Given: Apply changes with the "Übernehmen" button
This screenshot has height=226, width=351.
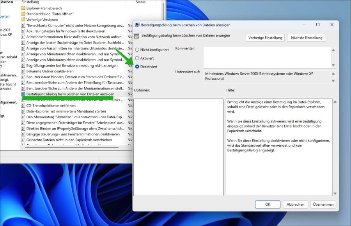Looking at the screenshot, I should click(323, 204).
